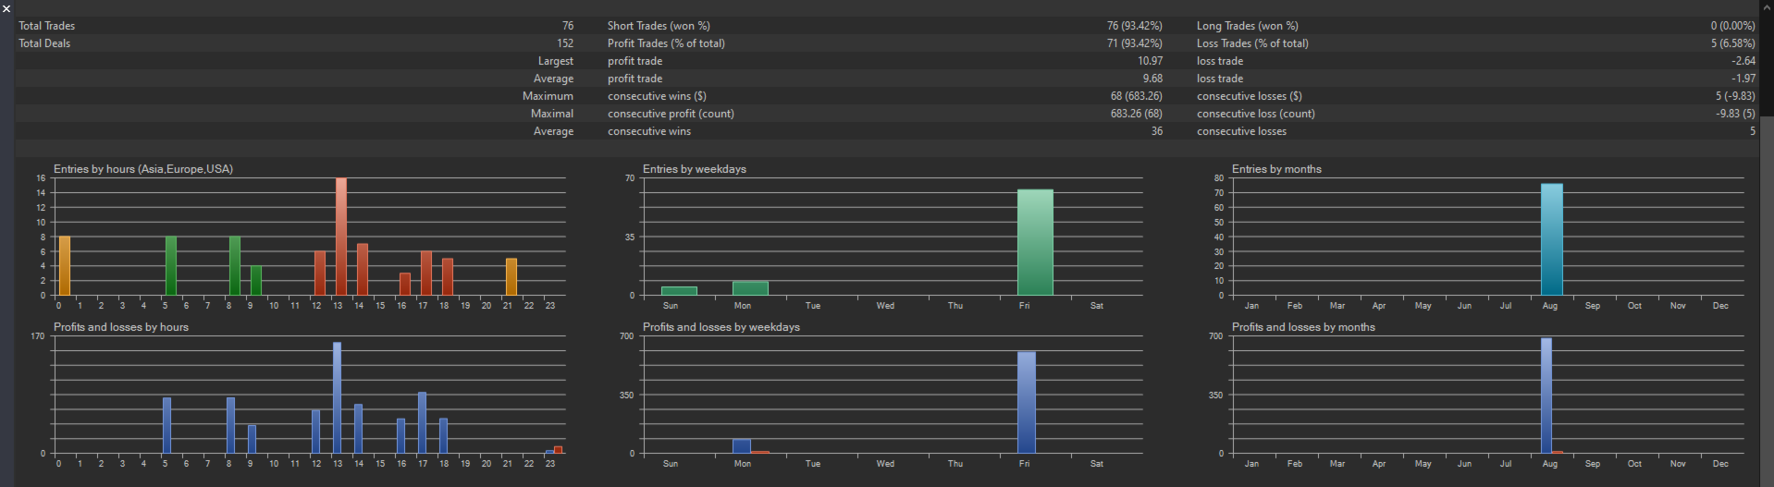Viewport: 1774px width, 487px height.
Task: Click the value '71 (93.42%)'
Action: (1135, 43)
